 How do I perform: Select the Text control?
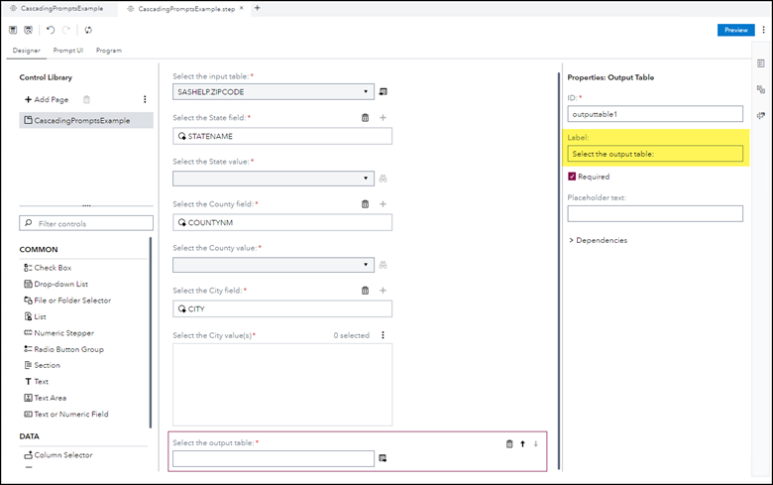(36, 382)
